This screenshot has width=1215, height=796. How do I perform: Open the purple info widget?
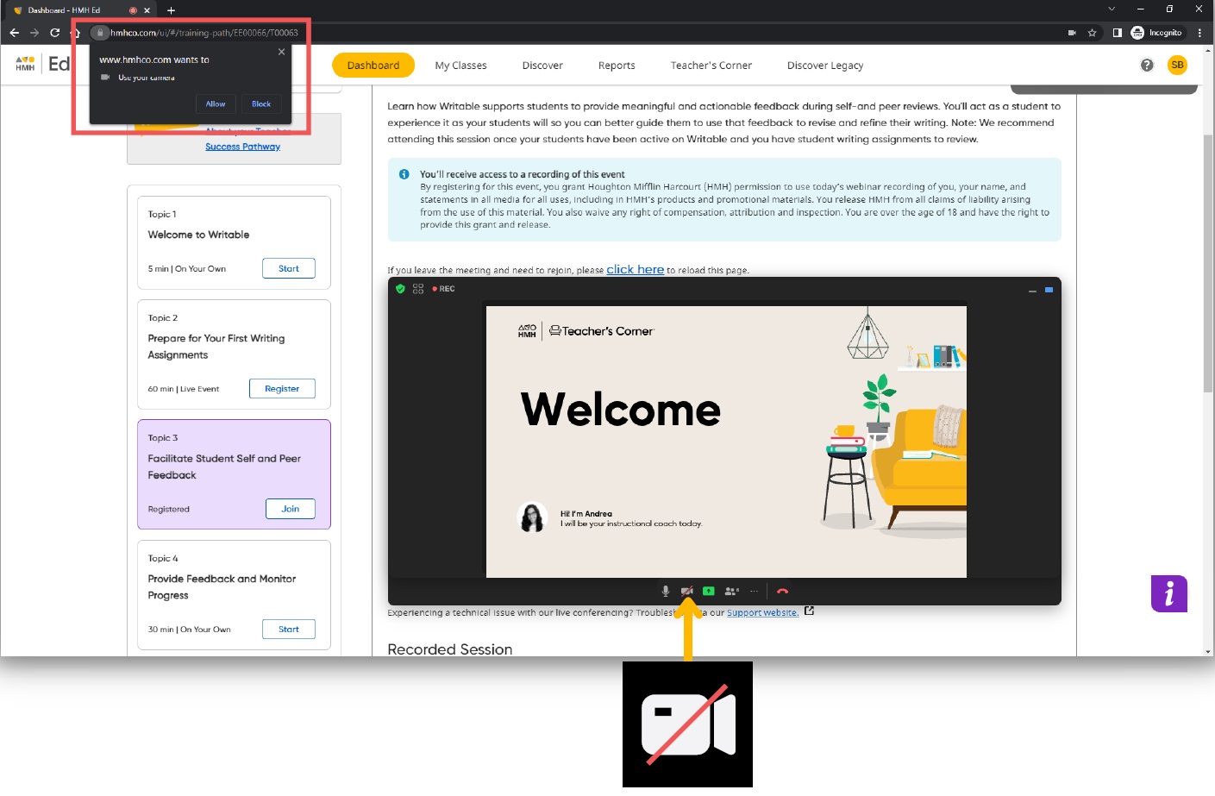point(1168,594)
